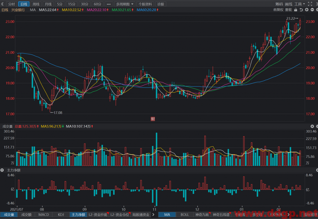Close the 成交量 volume panel
318x219 pixels.
tap(312, 127)
